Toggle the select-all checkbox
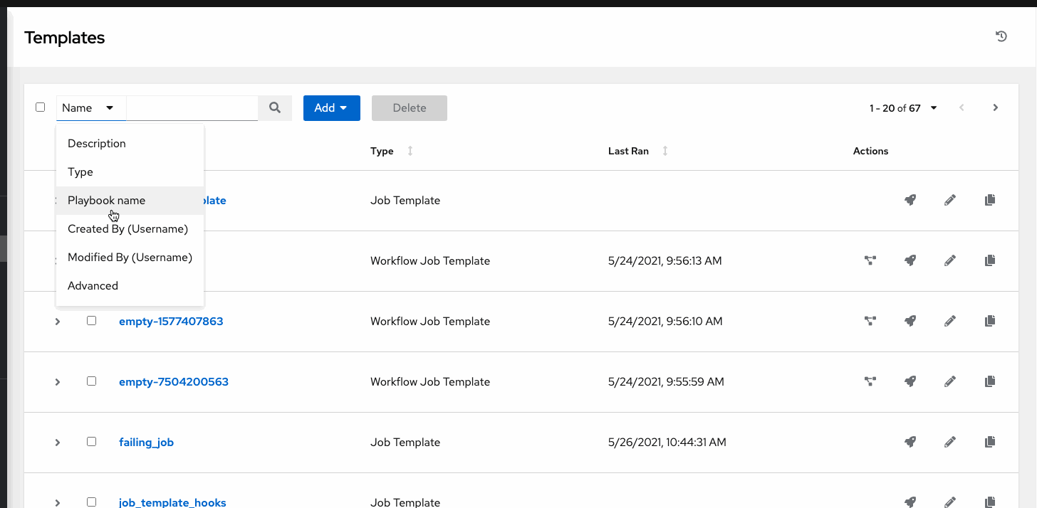 [41, 107]
